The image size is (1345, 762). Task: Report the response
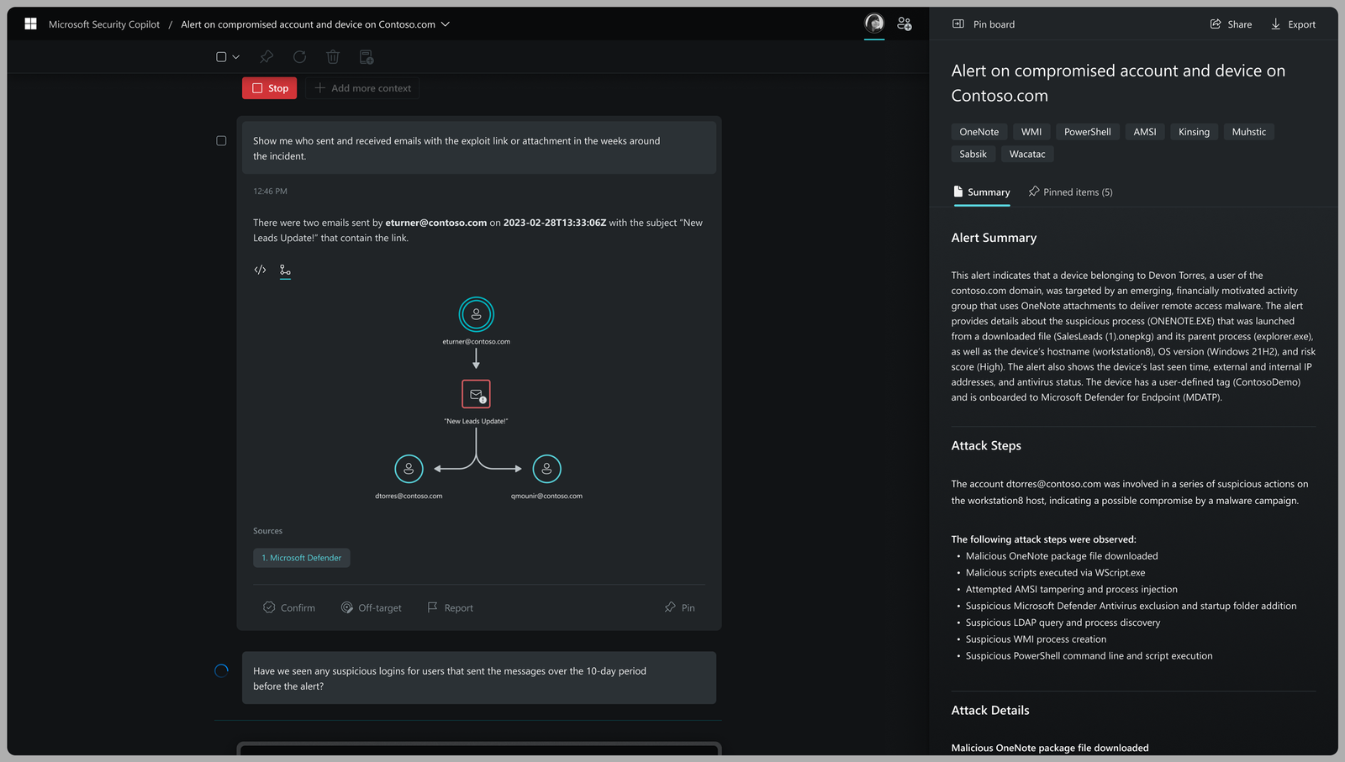pos(450,607)
